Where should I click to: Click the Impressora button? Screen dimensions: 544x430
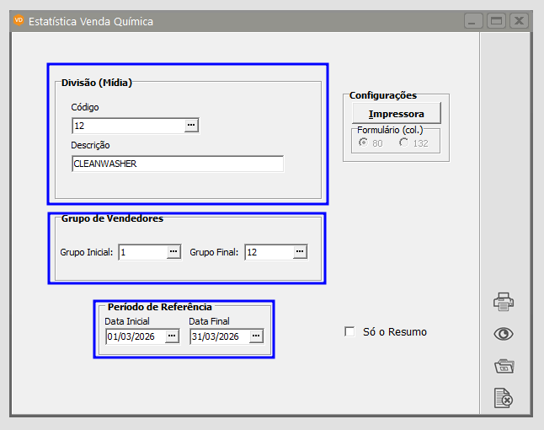396,114
